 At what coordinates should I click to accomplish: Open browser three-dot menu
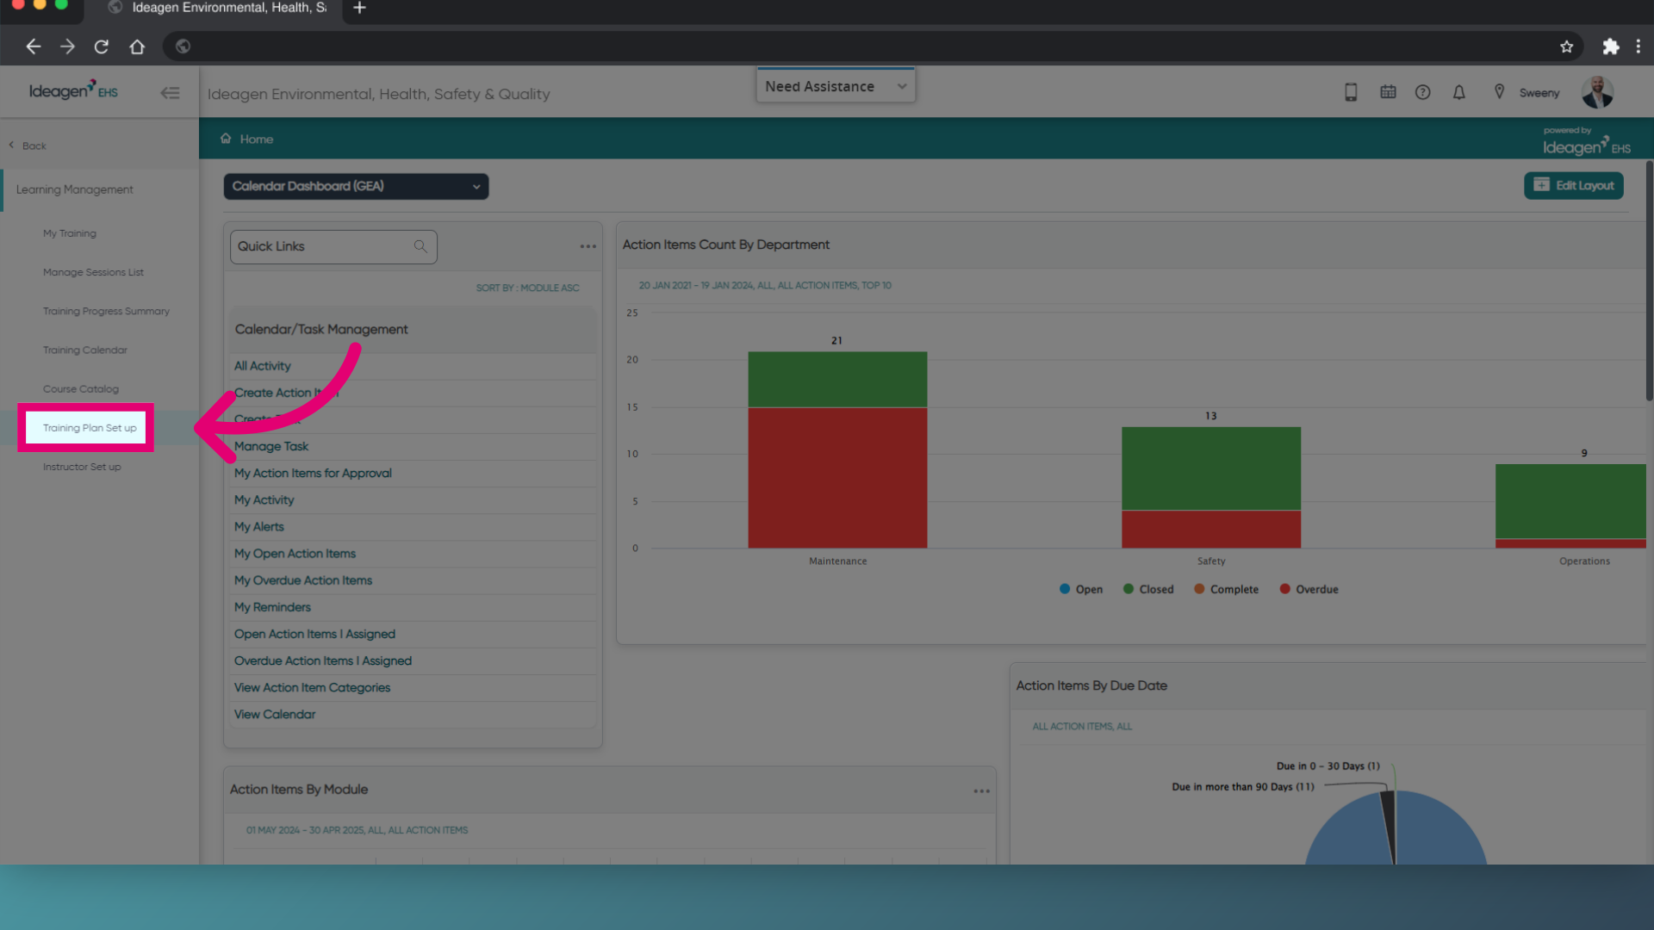click(x=1638, y=46)
